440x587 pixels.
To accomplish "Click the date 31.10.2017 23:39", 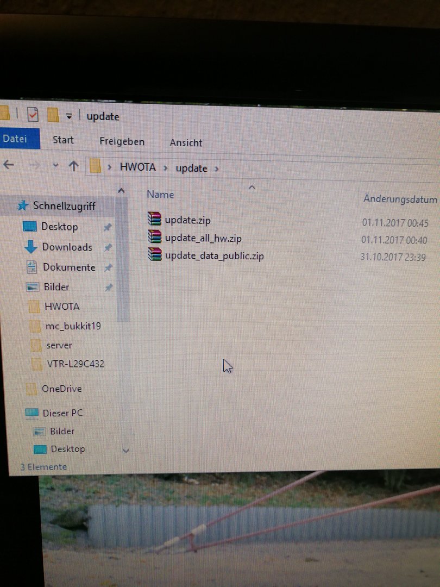I will 393,257.
